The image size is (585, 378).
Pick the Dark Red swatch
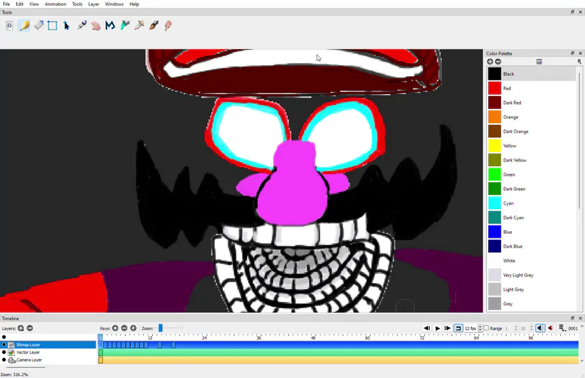pos(495,103)
